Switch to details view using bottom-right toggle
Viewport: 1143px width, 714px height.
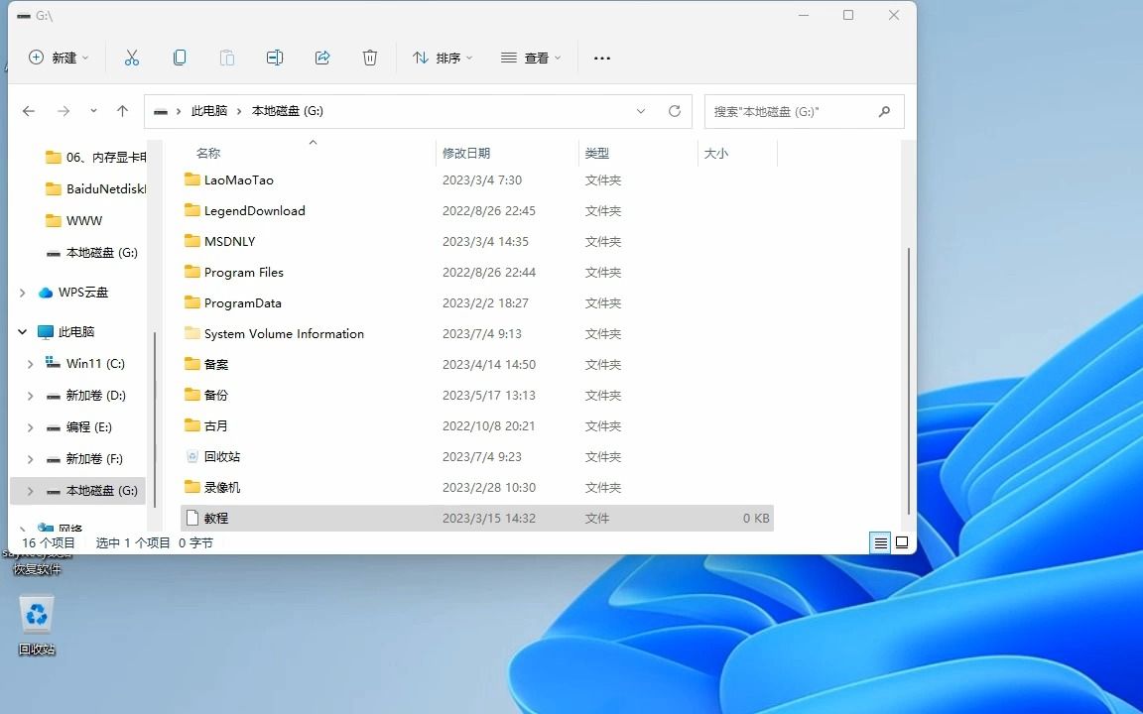(x=880, y=542)
